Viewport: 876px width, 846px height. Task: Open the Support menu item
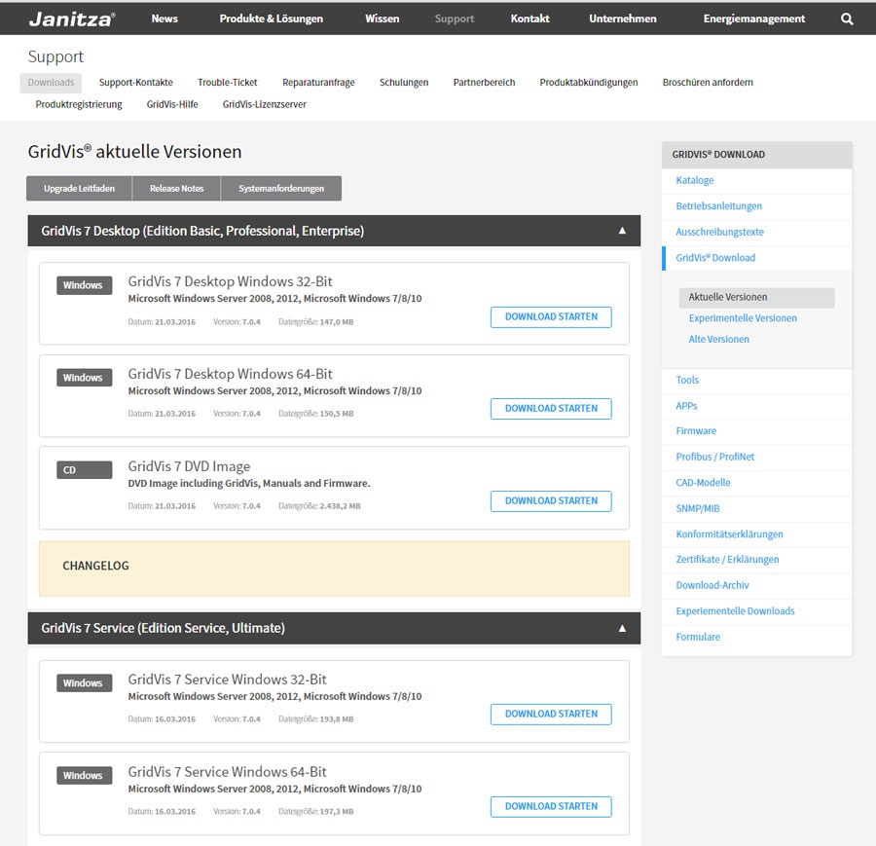[x=455, y=18]
